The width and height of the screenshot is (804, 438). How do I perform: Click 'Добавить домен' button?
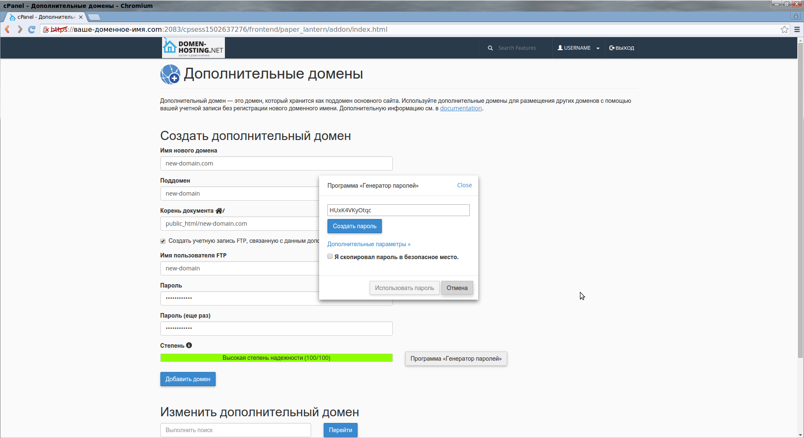188,379
